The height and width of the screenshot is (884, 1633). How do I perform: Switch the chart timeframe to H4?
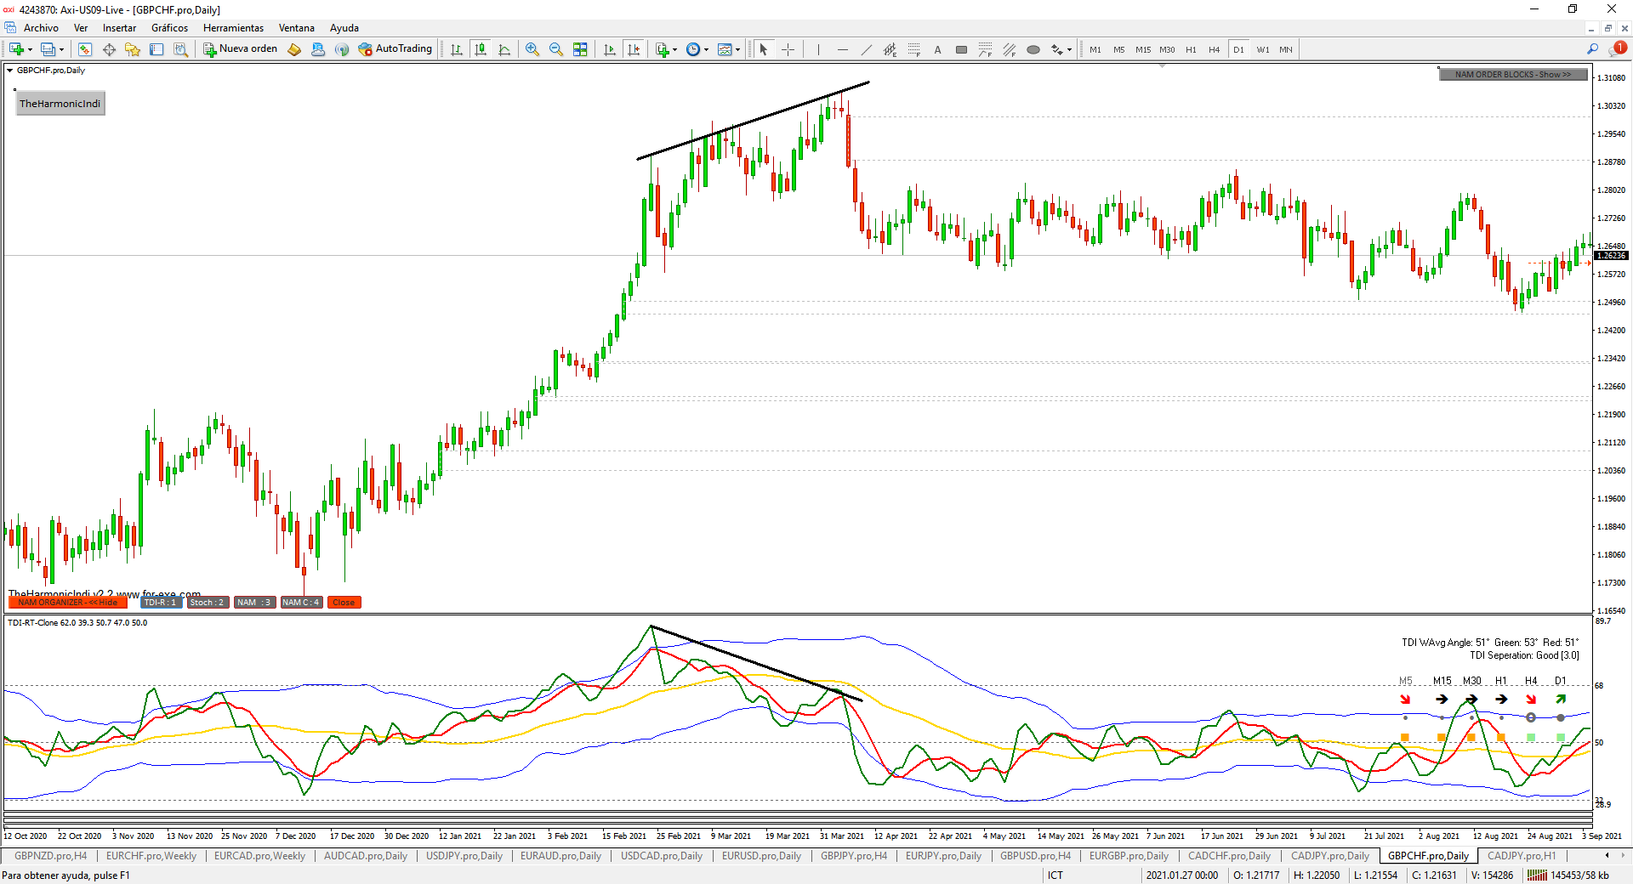click(x=1215, y=49)
